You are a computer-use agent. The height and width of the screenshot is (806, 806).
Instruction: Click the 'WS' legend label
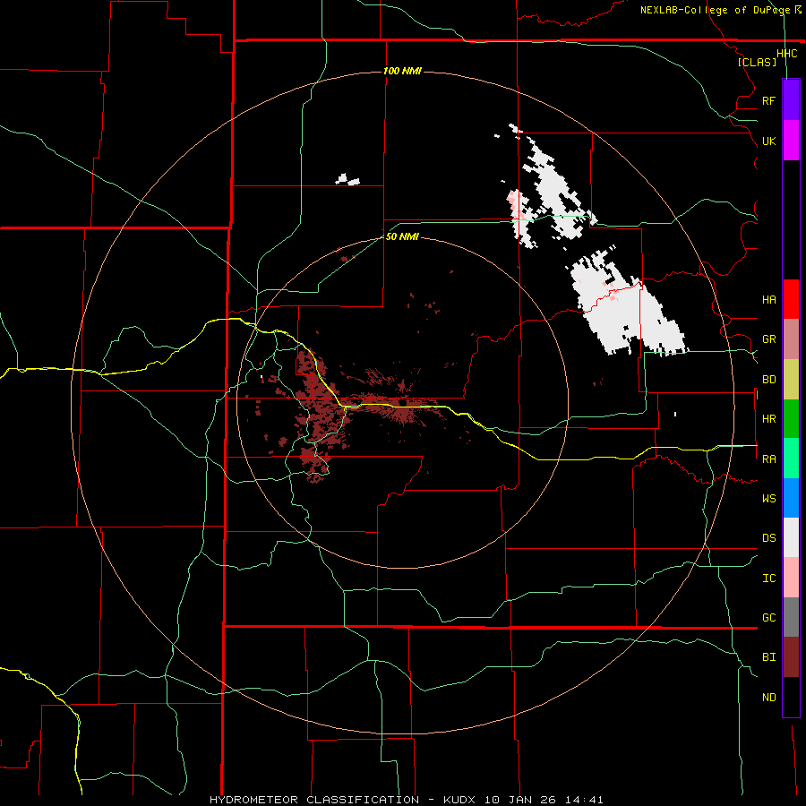coord(768,499)
